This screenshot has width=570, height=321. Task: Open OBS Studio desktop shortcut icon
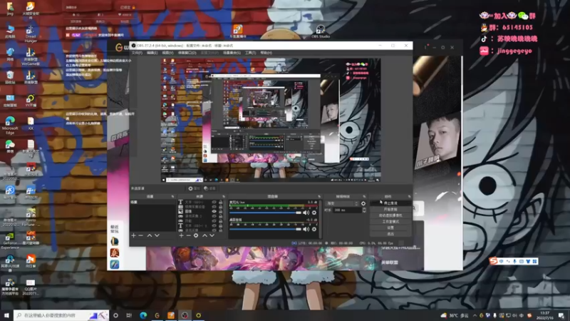point(320,31)
